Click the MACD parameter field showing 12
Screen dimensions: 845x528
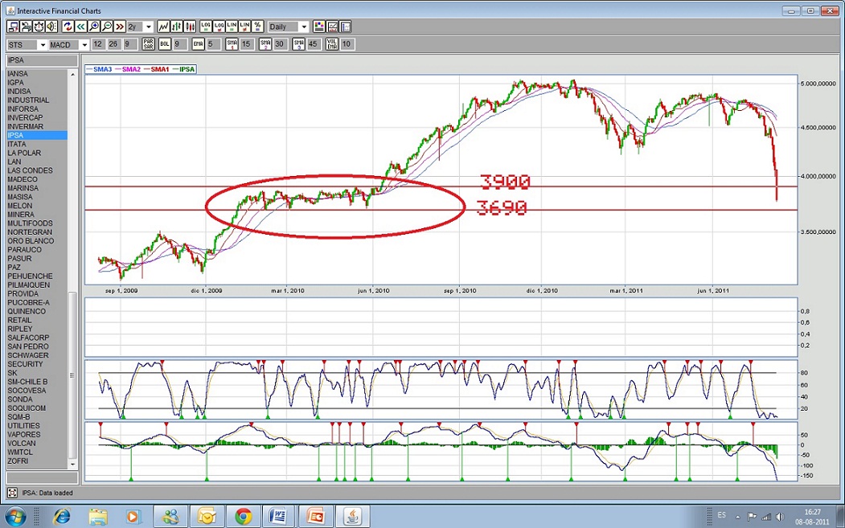tap(97, 45)
